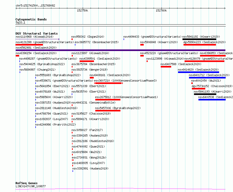Select the blue bar of nsv6401712
233x192 pixels.
(207, 78)
